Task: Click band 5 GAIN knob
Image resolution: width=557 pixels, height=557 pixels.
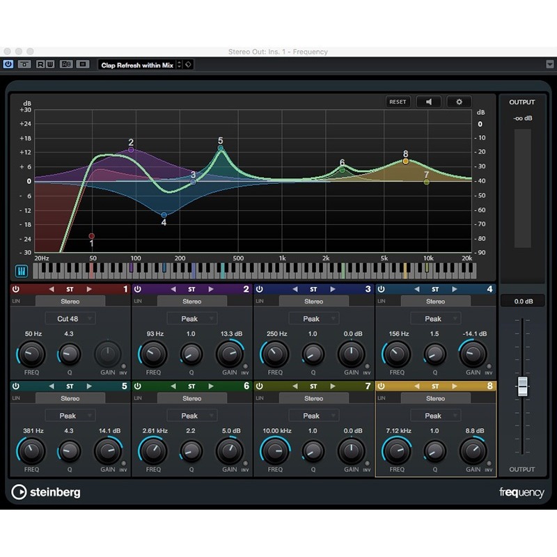Action: point(108,450)
